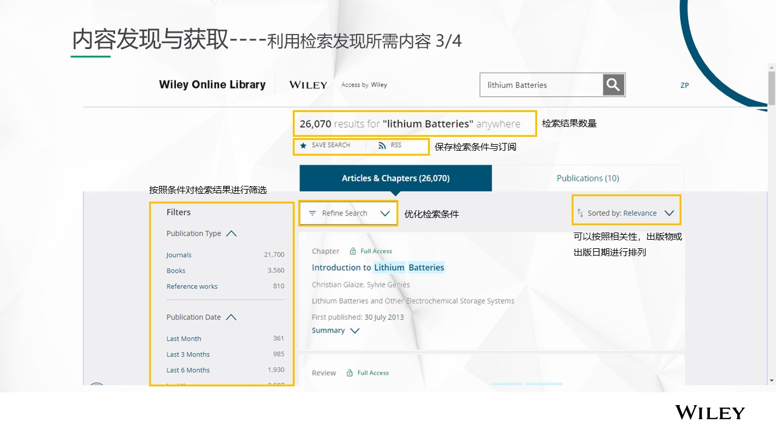Click the magnifying glass search icon
The width and height of the screenshot is (776, 436).
(613, 85)
